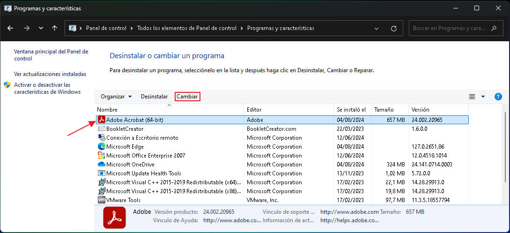
Task: Open Ver actualizaciones instaladas link
Action: 50,74
